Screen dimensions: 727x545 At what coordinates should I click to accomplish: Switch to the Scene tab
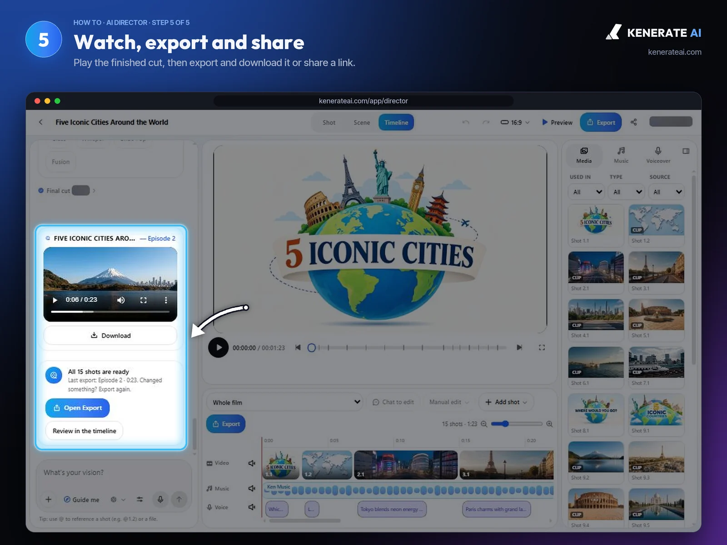click(362, 123)
